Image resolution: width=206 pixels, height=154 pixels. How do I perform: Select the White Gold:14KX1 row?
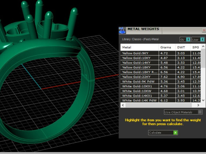(161, 95)
